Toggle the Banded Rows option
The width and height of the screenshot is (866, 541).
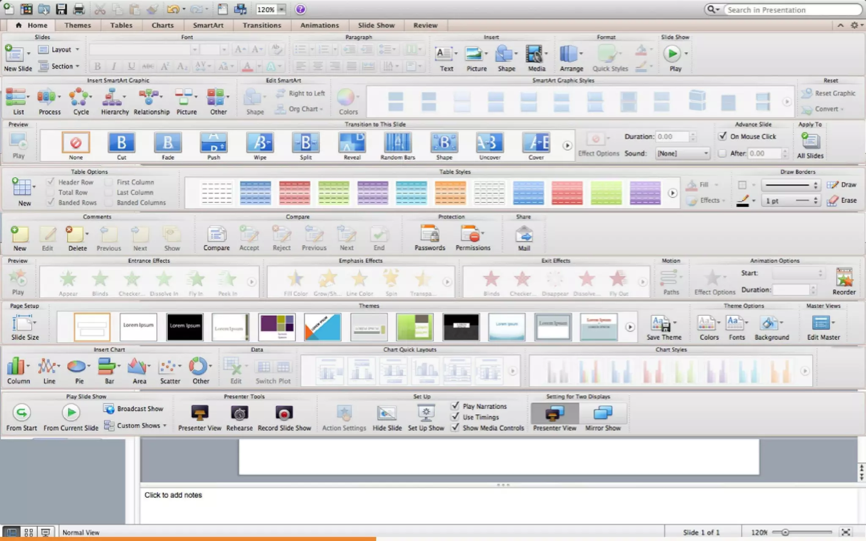51,202
